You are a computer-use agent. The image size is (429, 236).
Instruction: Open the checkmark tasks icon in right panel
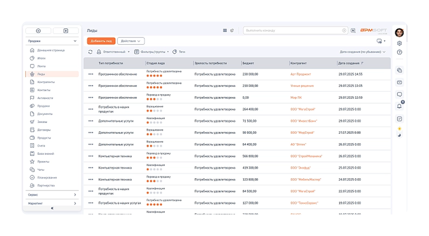(399, 119)
